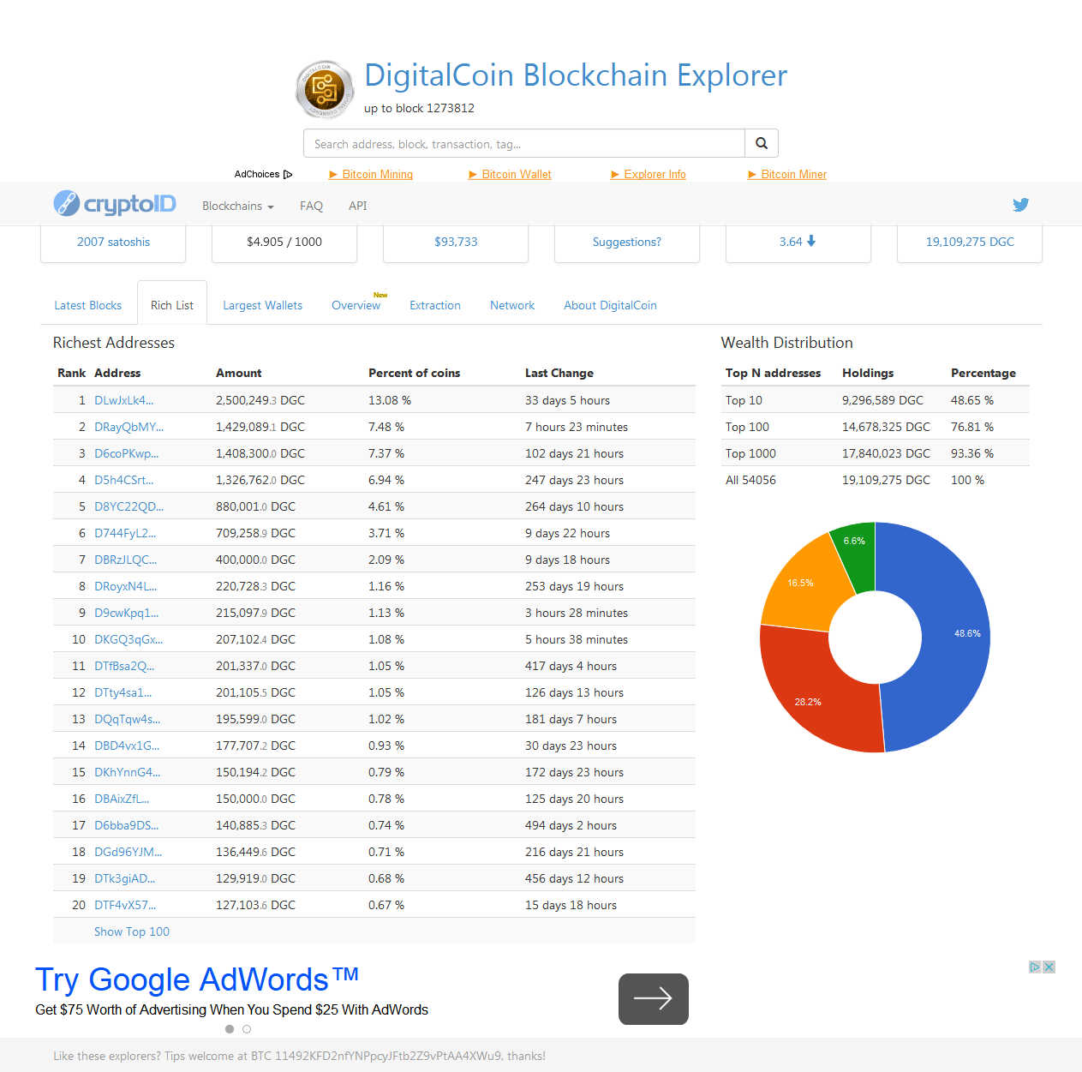The image size is (1082, 1072).
Task: Click the $93,733 value box
Action: (456, 243)
